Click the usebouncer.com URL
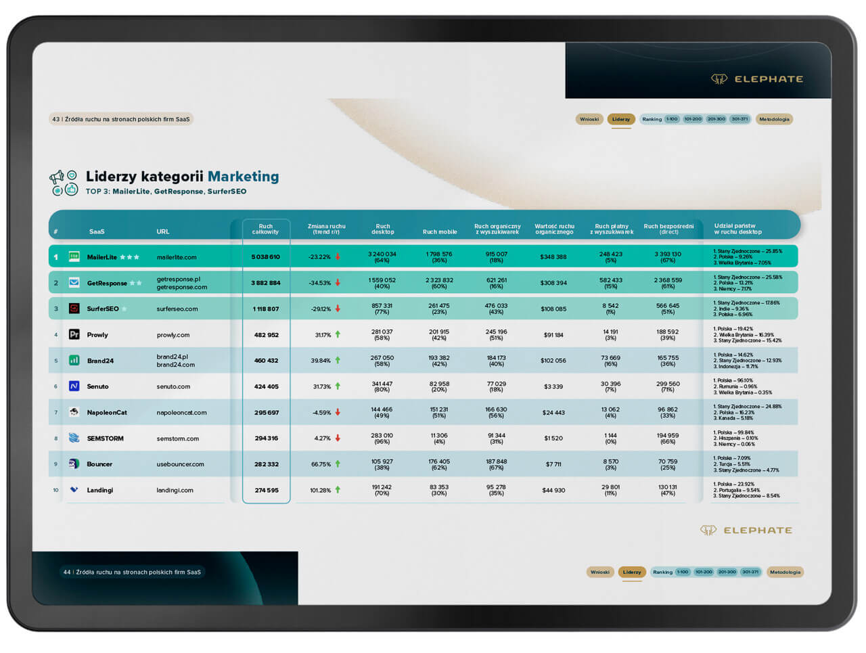866x653 pixels. point(180,464)
